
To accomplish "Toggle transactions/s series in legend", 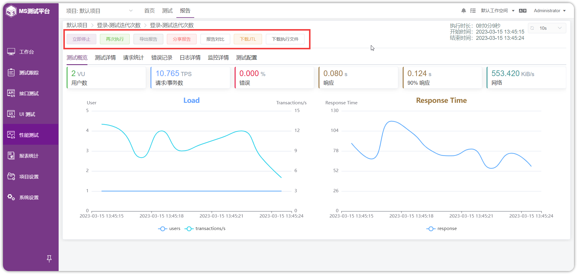I will [x=205, y=229].
